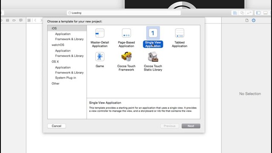
Task: Show the Standard editor in Xcode toolbar
Action: (235, 13)
